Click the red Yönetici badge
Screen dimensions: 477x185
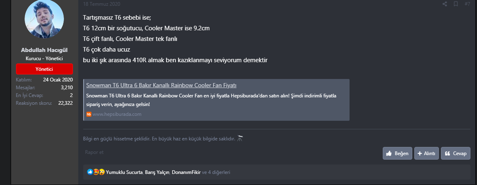point(44,69)
